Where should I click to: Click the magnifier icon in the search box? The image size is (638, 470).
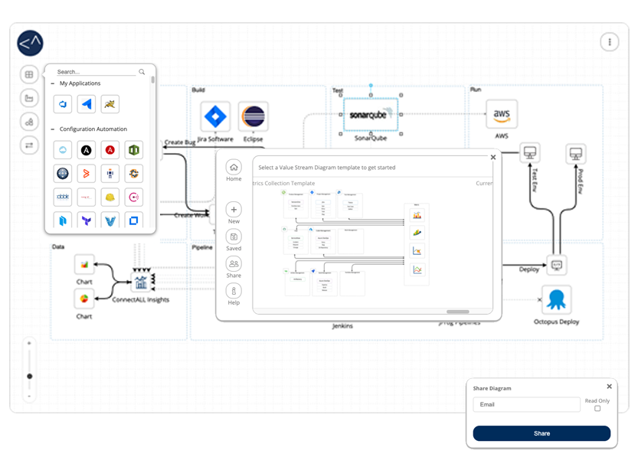click(142, 71)
